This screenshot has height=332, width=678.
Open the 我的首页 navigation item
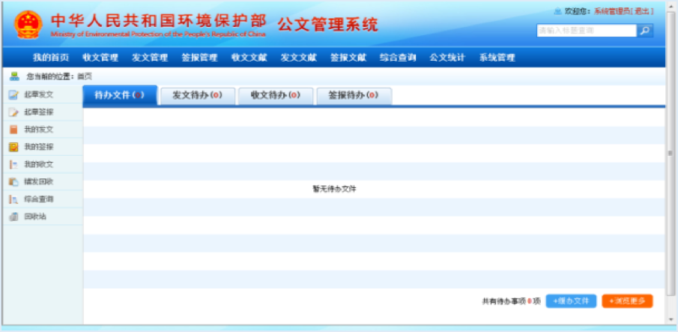[x=51, y=58]
